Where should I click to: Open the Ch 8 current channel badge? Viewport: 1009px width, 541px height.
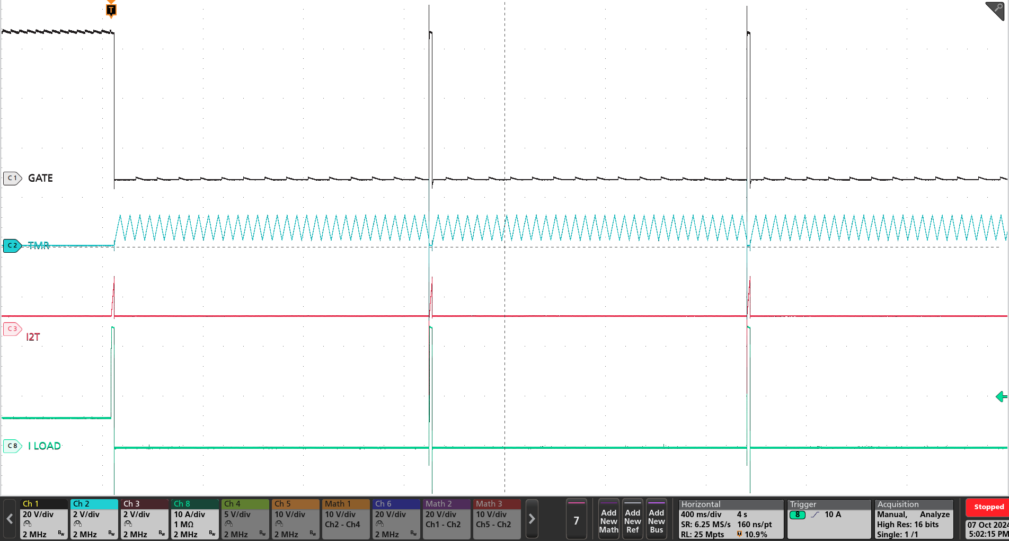(194, 519)
